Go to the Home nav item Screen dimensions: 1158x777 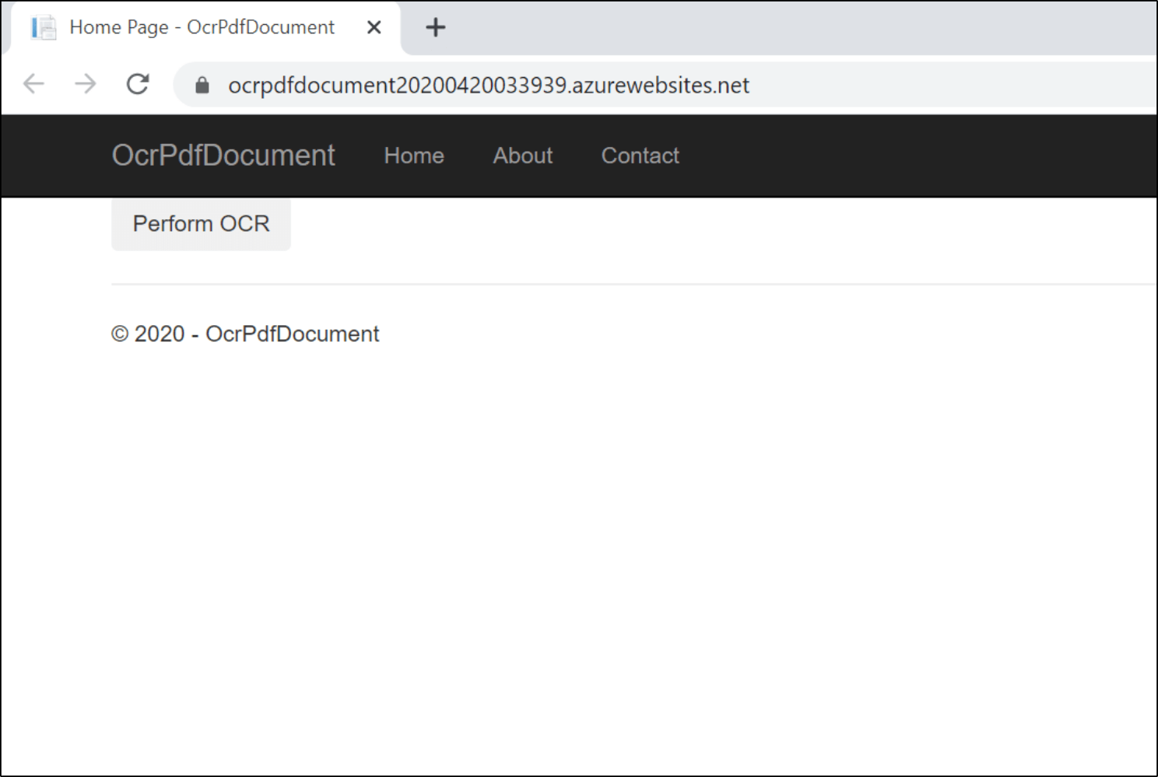pyautogui.click(x=414, y=156)
